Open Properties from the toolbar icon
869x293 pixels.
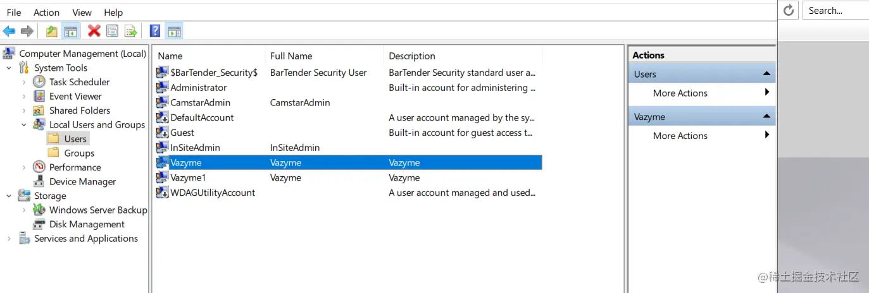pos(113,31)
